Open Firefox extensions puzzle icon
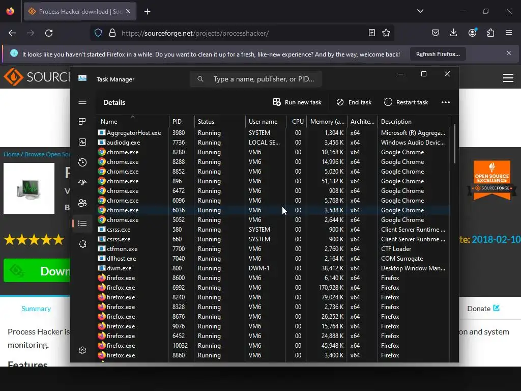 (490, 33)
